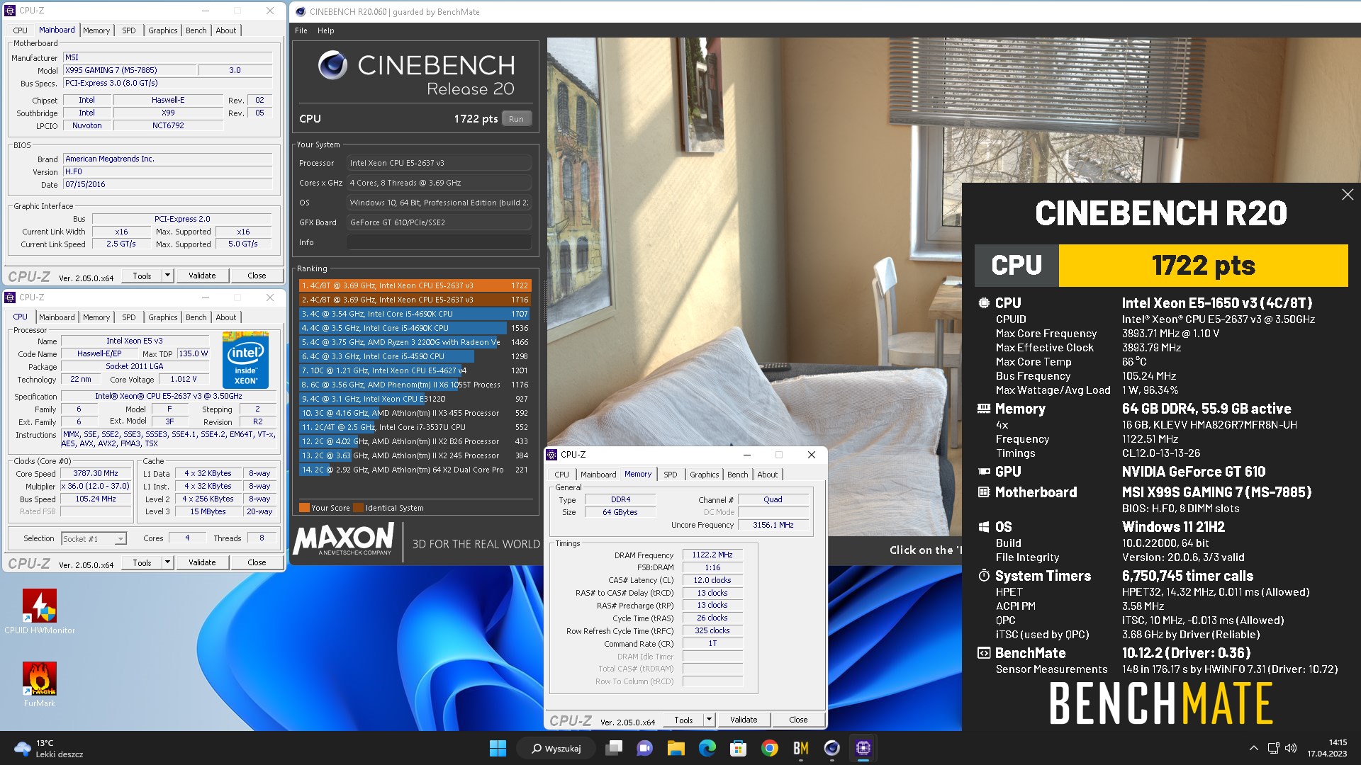Screen dimensions: 1361x765
Task: Click Tools button in CPU-Z CPU window
Action: (142, 562)
